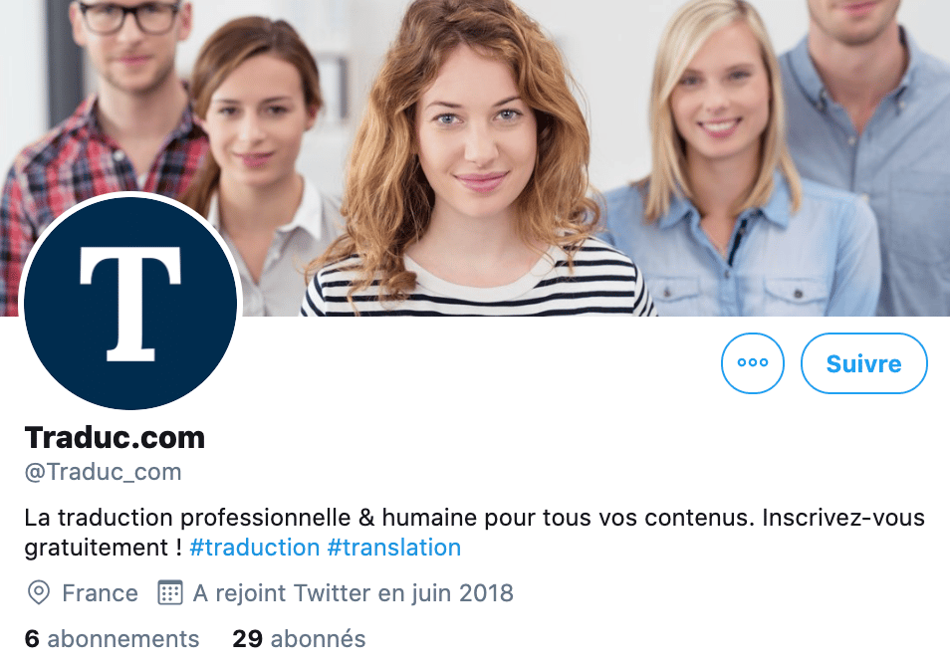
Task: View the 6 abonnements list
Action: point(113,639)
